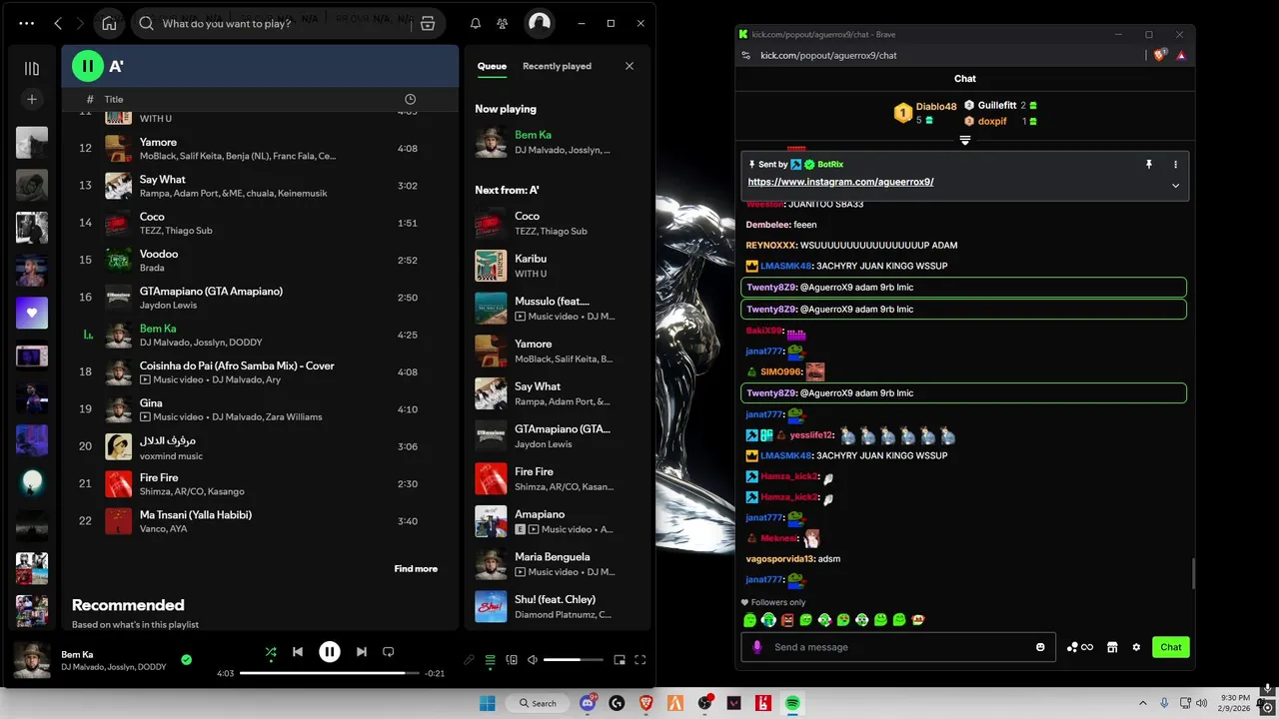Skip to previous track
This screenshot has width=1279, height=719.
point(298,652)
